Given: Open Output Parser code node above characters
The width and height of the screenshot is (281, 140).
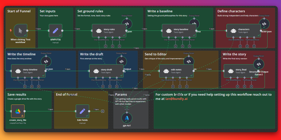Looking at the screenshot, I should pos(264,24).
